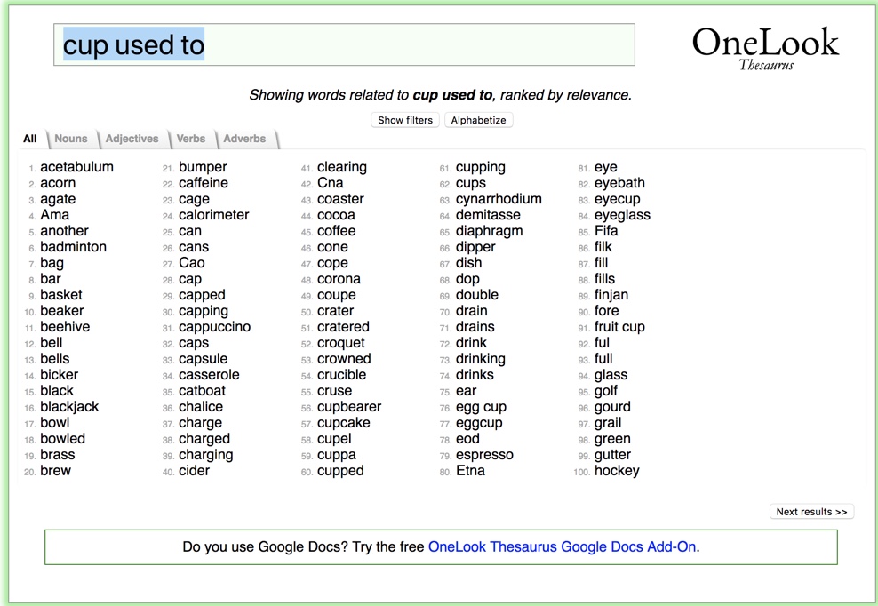Select the result 'double'

point(477,295)
